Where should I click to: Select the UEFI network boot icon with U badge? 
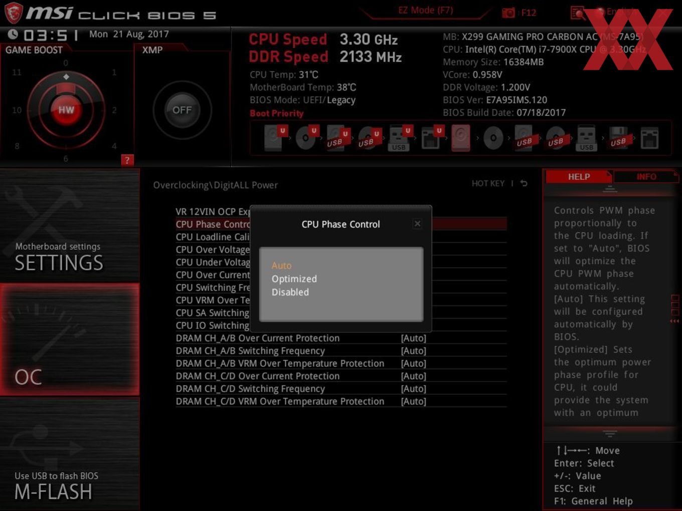[x=432, y=138]
